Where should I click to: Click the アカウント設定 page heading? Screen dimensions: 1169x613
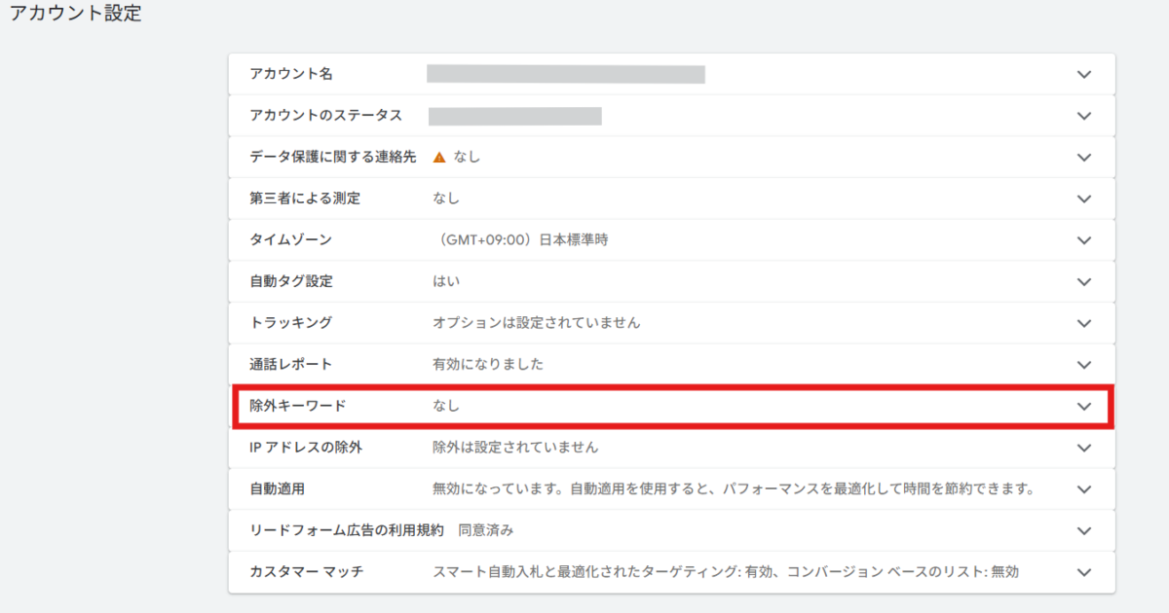tap(76, 17)
